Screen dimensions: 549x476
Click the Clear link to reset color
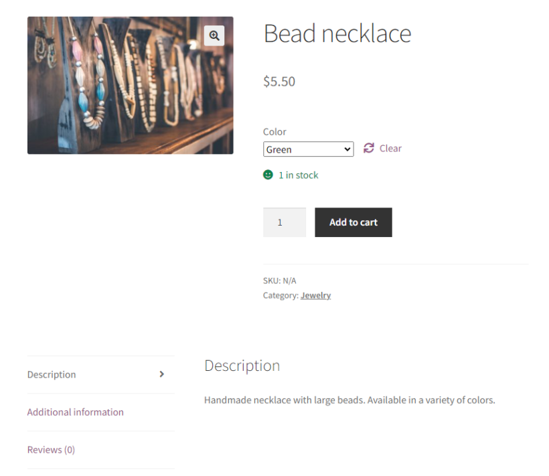tap(390, 149)
